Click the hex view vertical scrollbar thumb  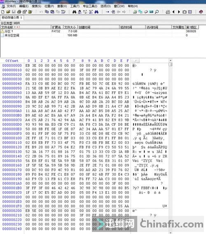point(171,64)
